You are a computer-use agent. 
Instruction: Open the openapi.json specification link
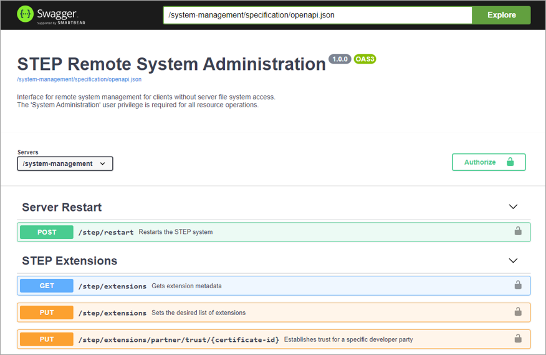(79, 79)
